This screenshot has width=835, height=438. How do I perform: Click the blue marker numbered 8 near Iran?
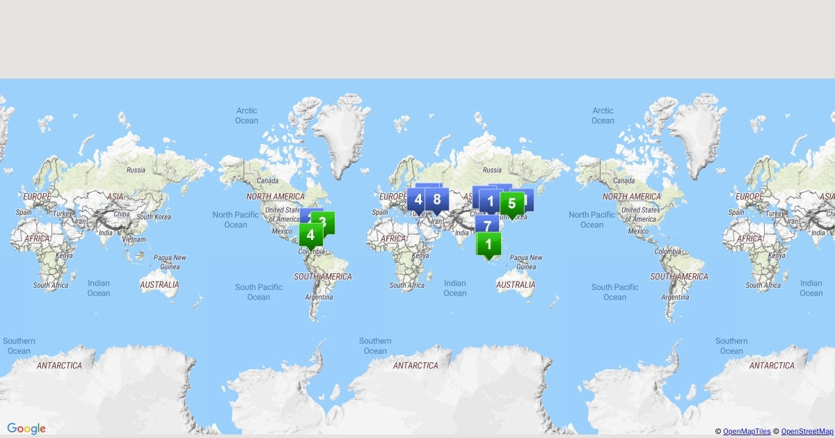(437, 201)
